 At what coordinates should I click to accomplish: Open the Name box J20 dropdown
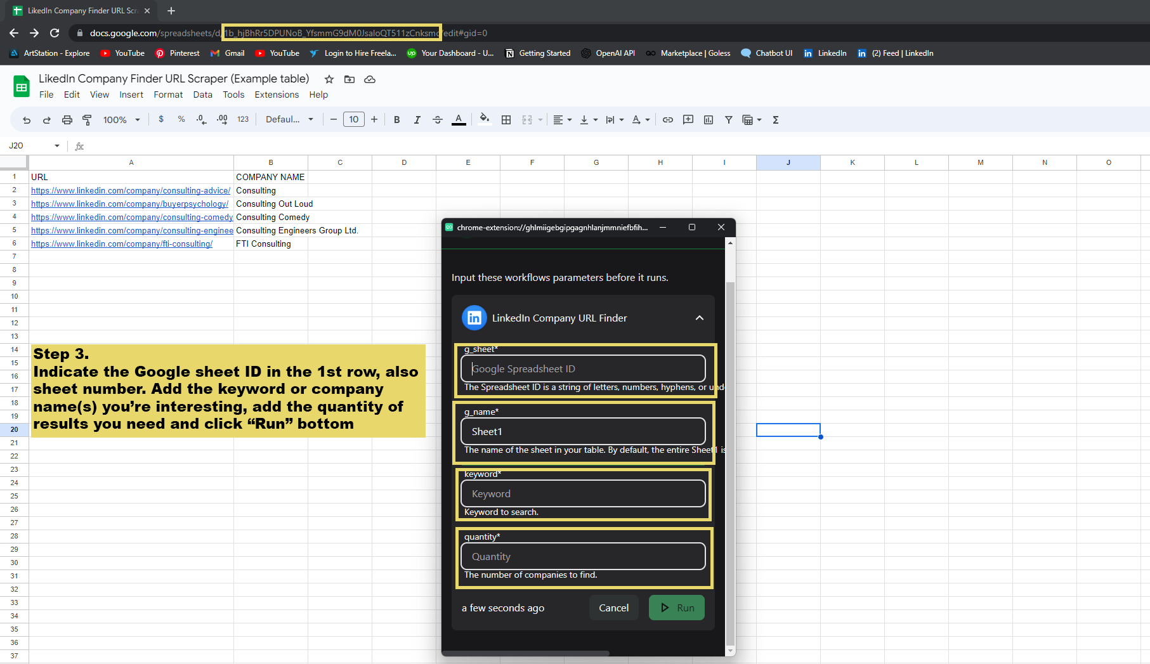click(x=57, y=146)
